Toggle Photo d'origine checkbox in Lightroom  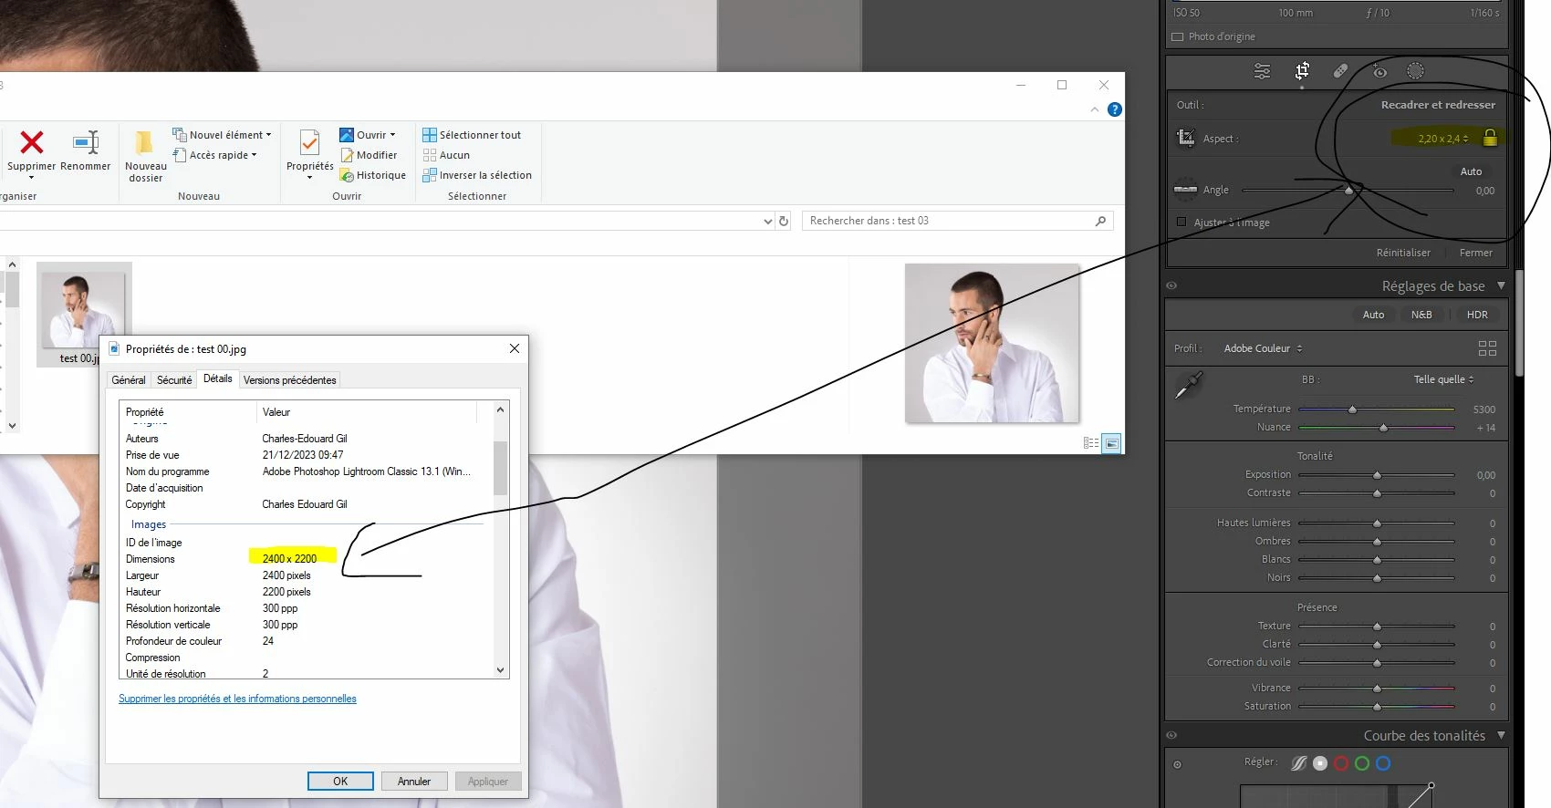[x=1177, y=36]
